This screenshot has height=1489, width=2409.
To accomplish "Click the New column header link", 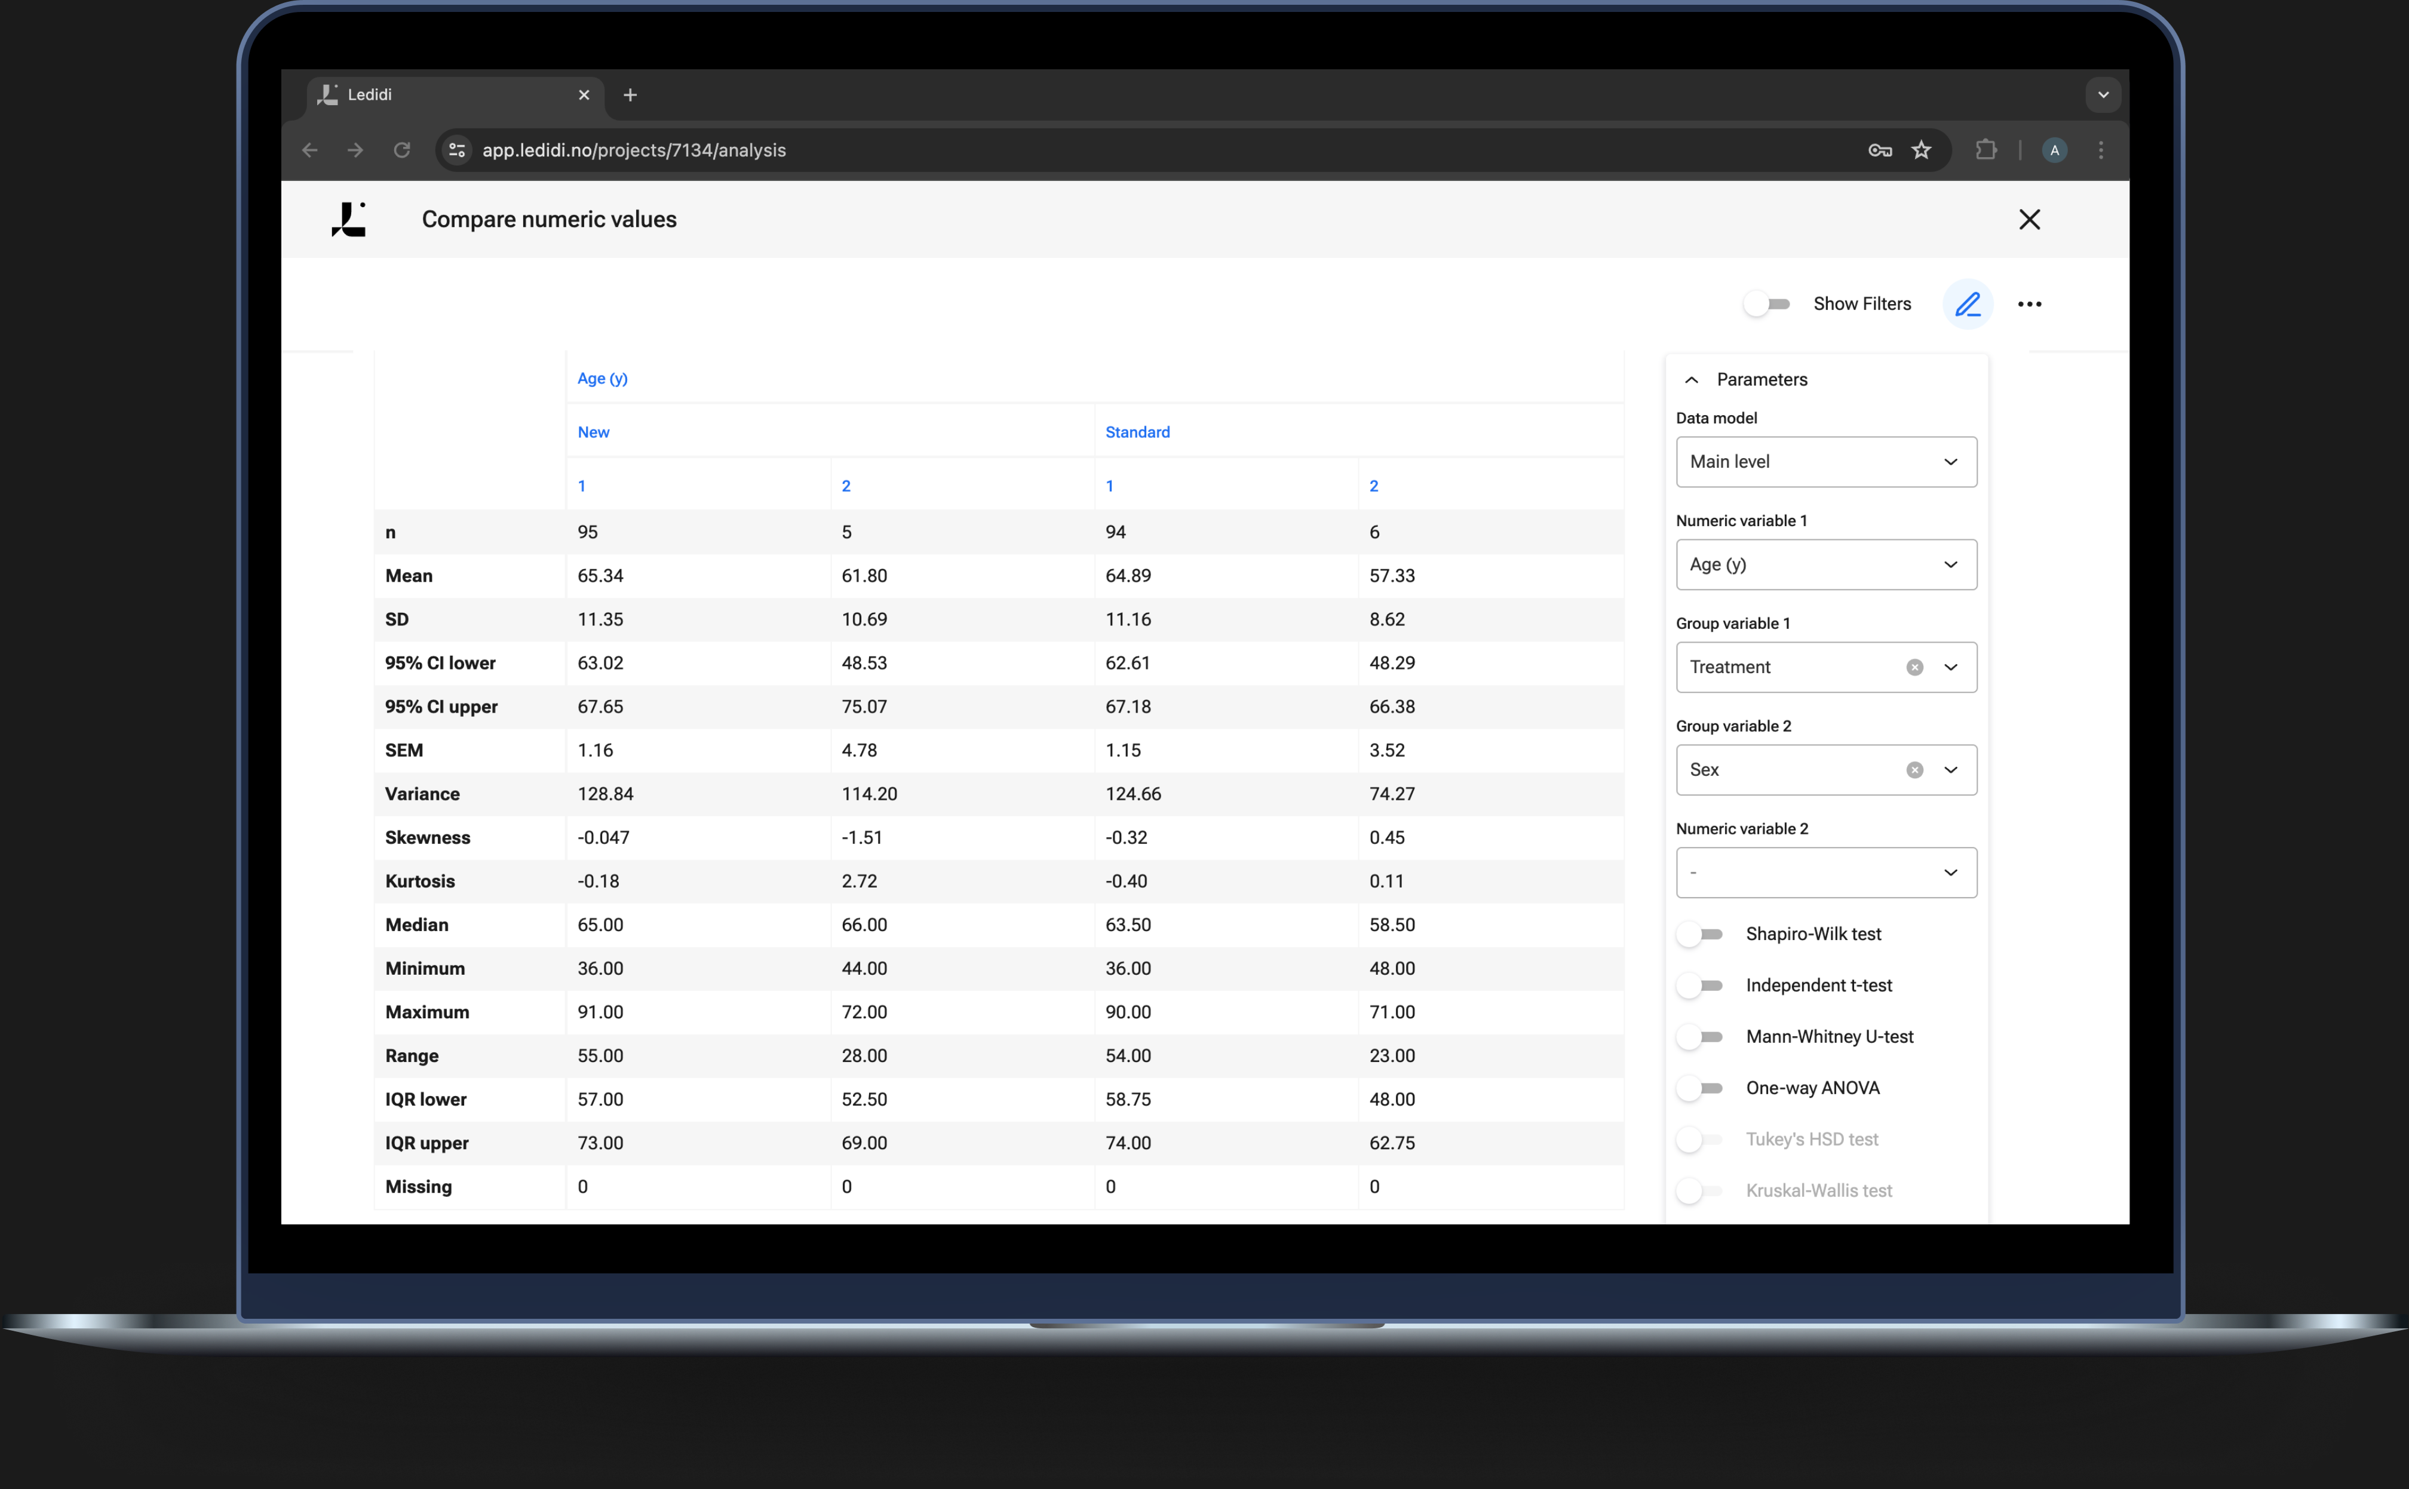I will [x=592, y=431].
